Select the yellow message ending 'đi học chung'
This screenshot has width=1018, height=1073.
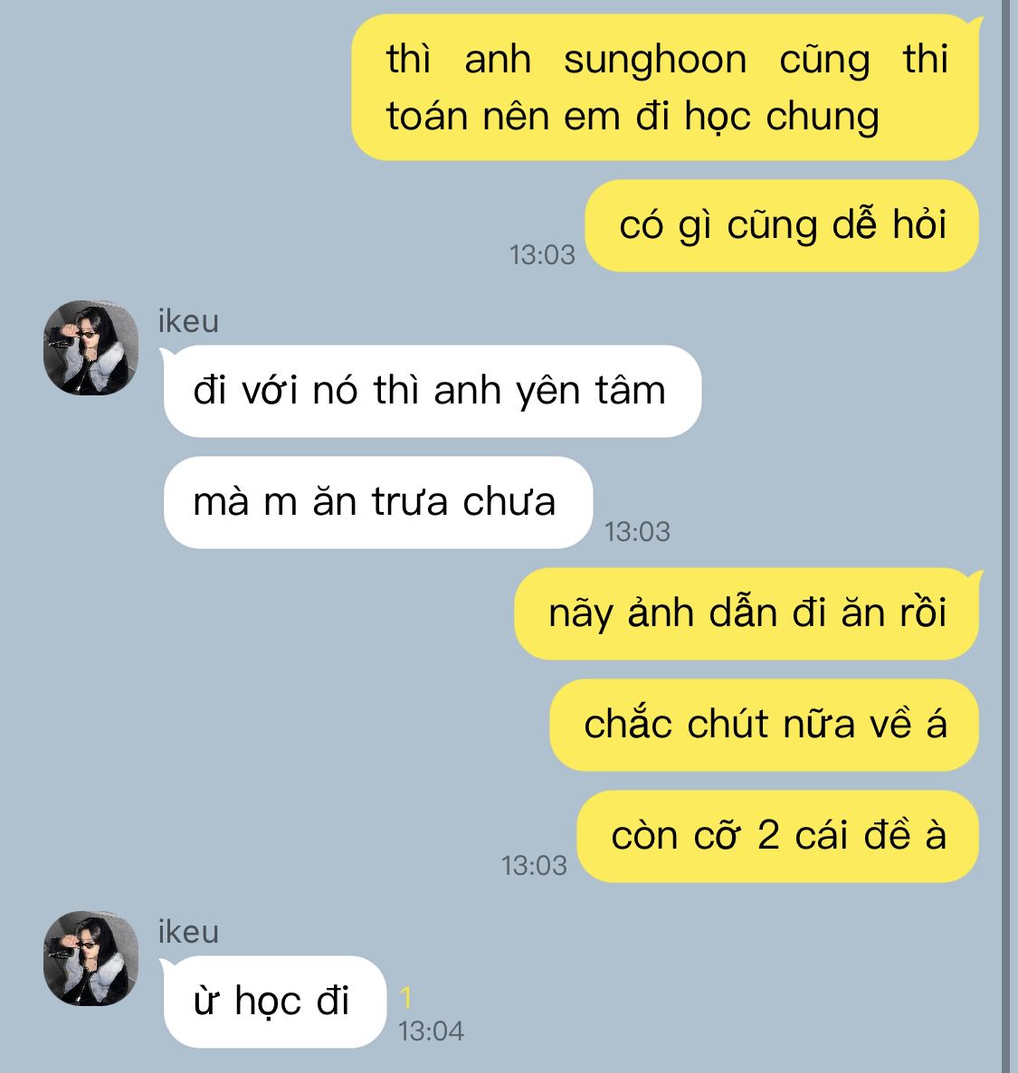pyautogui.click(x=665, y=88)
